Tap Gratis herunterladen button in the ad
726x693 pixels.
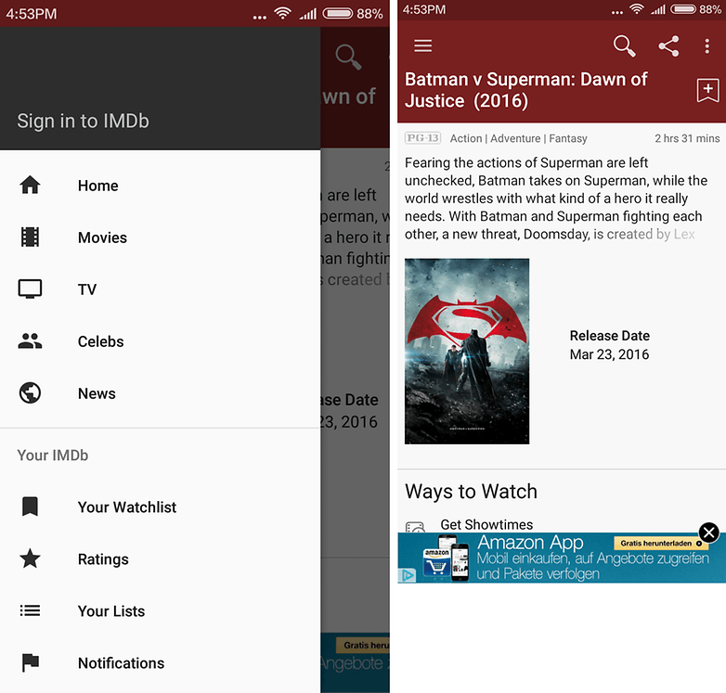[x=661, y=543]
